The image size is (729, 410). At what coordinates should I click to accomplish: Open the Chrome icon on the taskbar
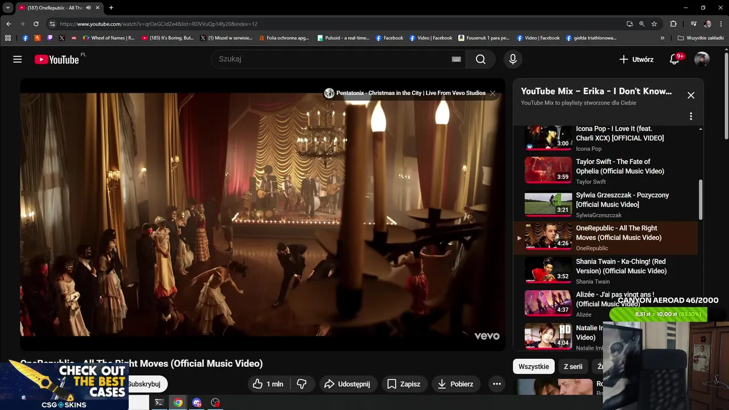point(178,403)
